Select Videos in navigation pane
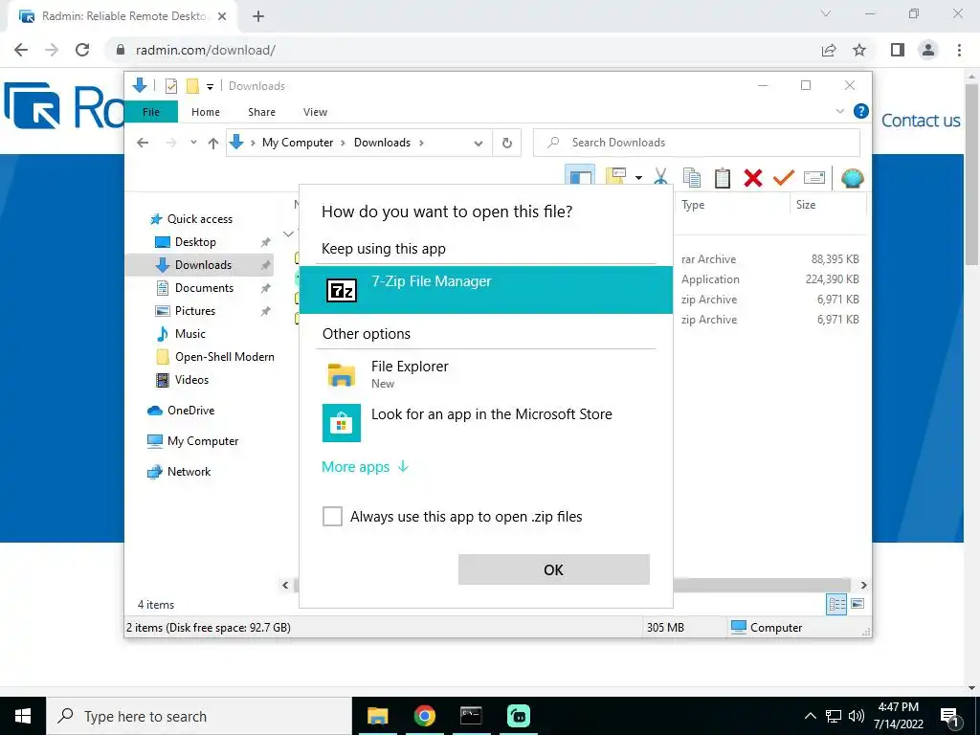 (191, 380)
